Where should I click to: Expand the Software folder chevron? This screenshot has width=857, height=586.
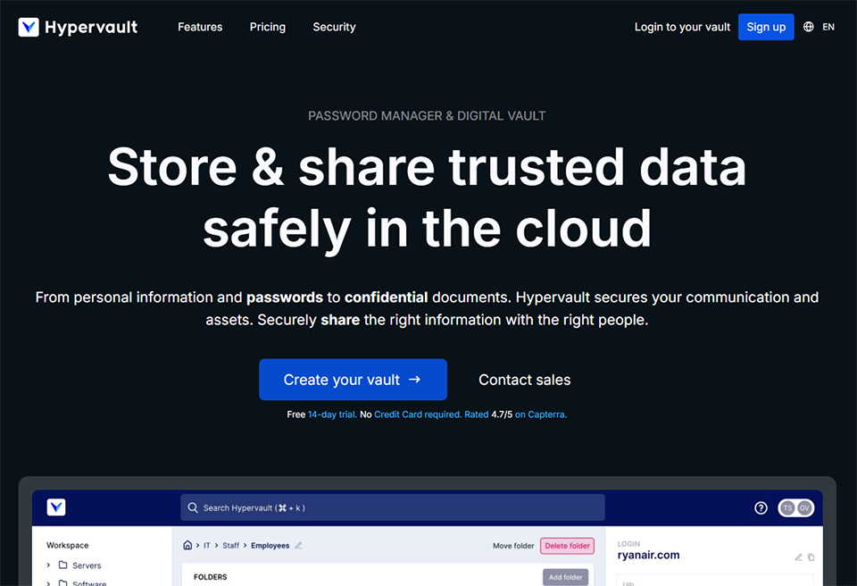click(48, 583)
